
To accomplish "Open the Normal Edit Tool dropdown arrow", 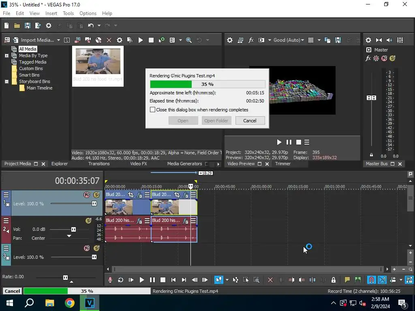I will pyautogui.click(x=227, y=280).
